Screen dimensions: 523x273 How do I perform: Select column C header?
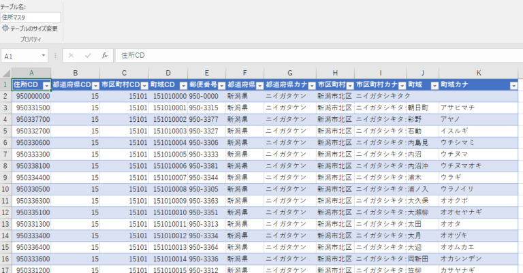124,73
